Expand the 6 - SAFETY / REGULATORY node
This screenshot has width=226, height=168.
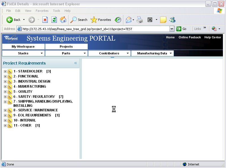click(5, 97)
